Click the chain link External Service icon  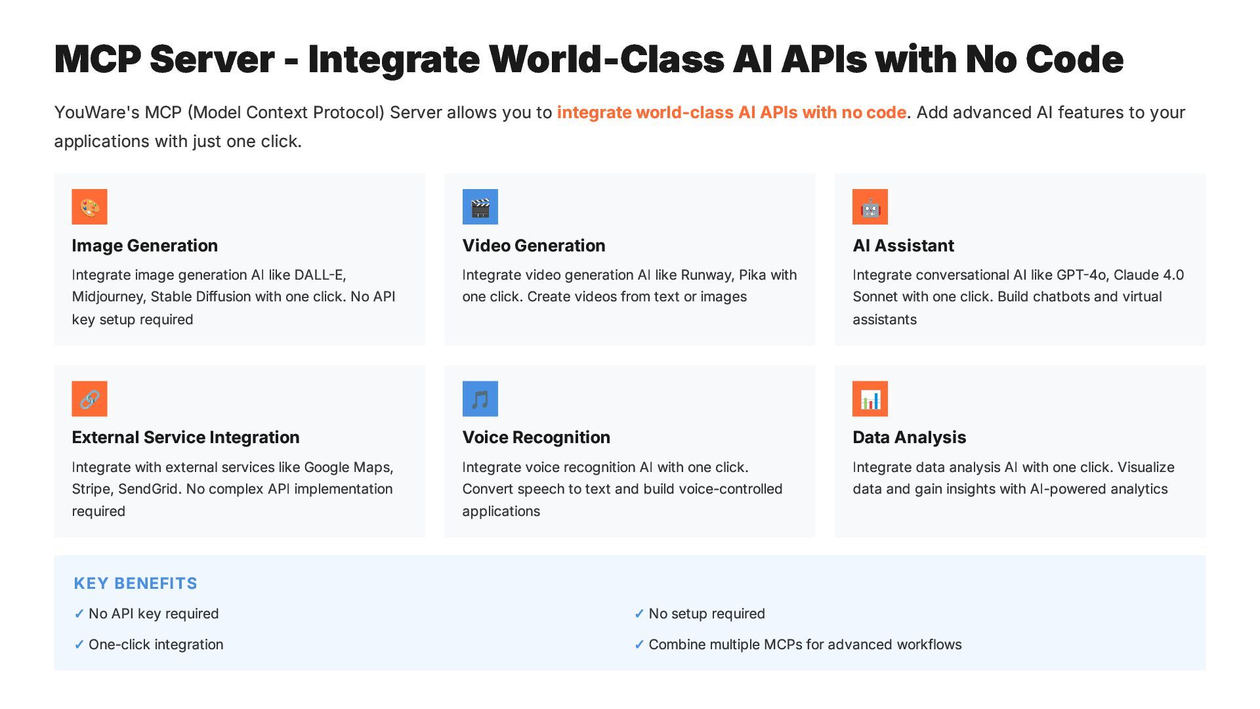[x=89, y=398]
